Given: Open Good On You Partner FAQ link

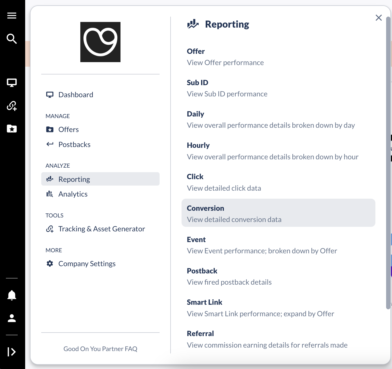Looking at the screenshot, I should pos(100,349).
